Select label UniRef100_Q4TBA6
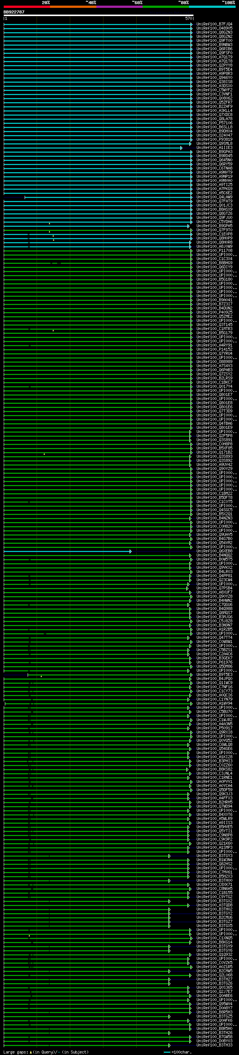This screenshot has height=1055, width=239. [x=214, y=424]
